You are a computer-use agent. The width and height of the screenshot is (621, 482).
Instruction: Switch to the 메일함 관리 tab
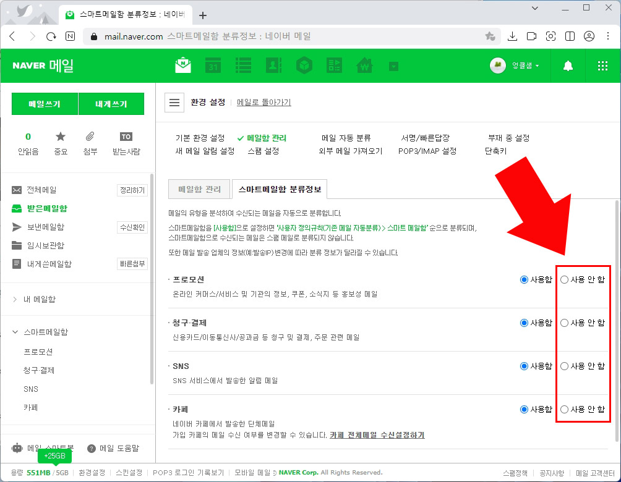tap(199, 190)
